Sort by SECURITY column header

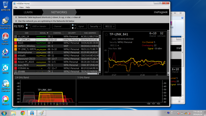pos(72,33)
